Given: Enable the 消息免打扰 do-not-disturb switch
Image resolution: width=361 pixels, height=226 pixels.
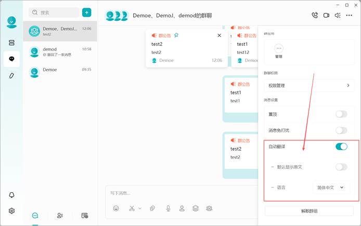Looking at the screenshot, I should coord(341,130).
